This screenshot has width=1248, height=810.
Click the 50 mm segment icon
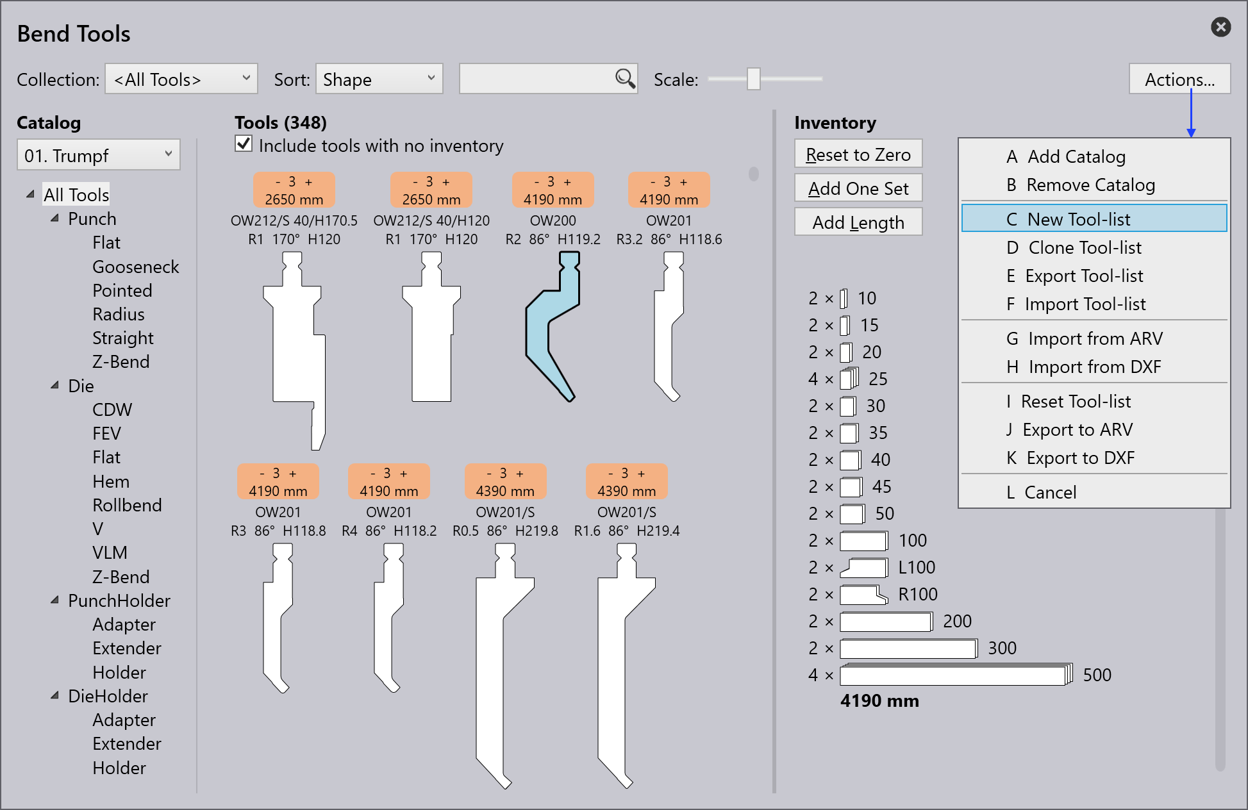click(x=853, y=513)
